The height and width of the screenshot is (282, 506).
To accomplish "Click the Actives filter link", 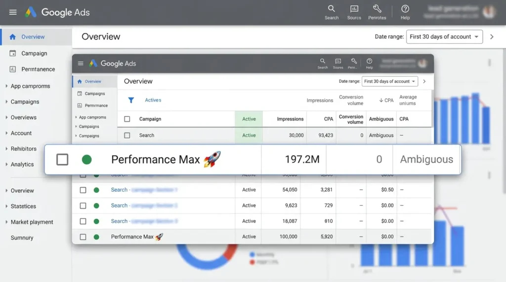I will (x=153, y=100).
